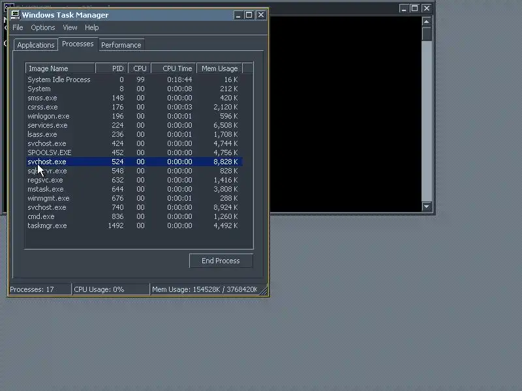Select highlighted svchost.exe with PID 524
Viewport: 522px width, 391px height.
point(134,162)
